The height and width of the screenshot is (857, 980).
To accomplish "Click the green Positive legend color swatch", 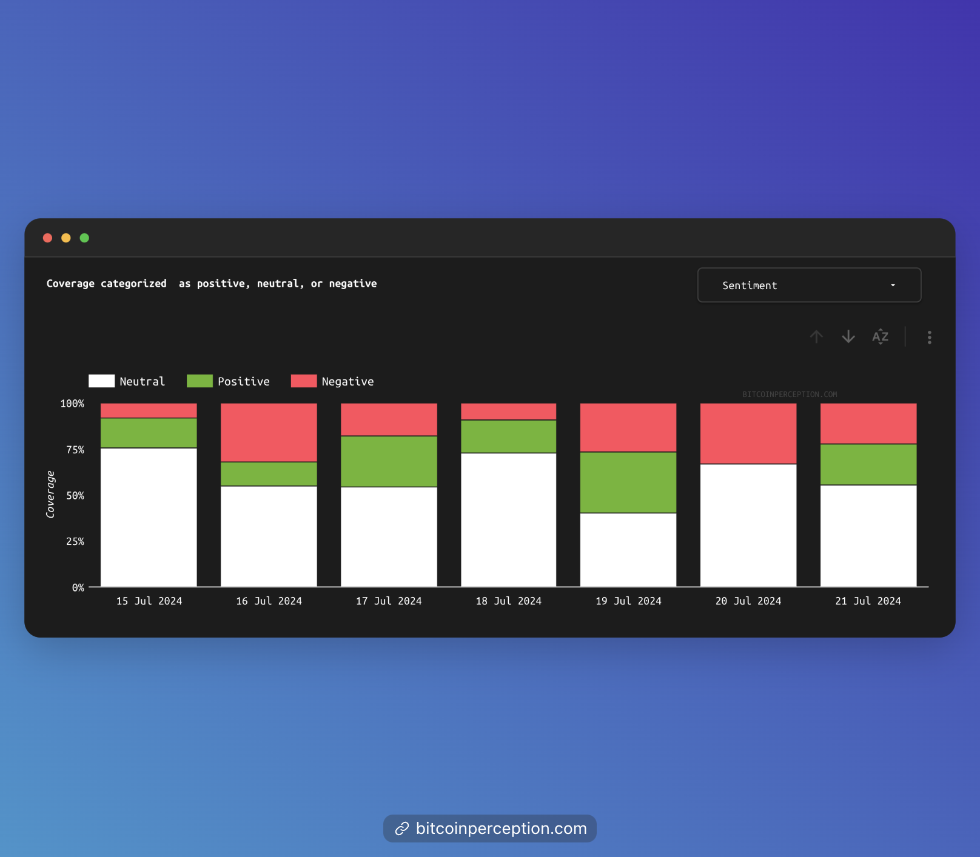I will tap(200, 381).
